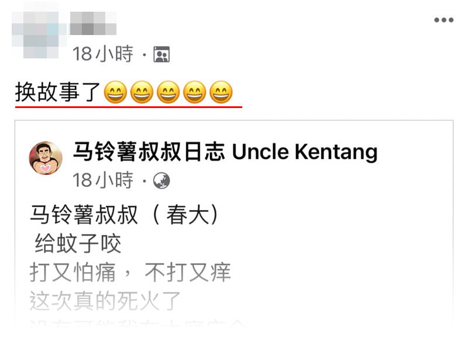Screen dimensions: 468x344
Task: Click the globe public visibility icon
Action: click(161, 180)
